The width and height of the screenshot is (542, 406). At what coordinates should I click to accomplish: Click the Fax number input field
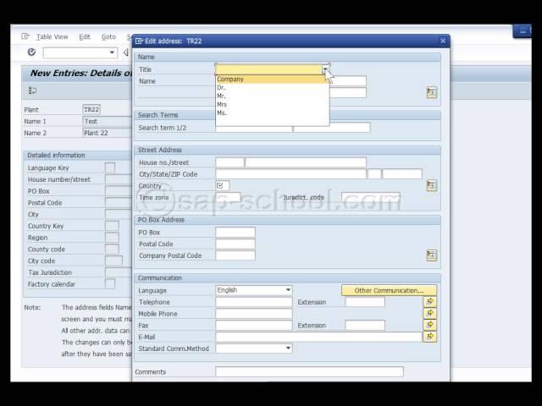[x=254, y=325]
